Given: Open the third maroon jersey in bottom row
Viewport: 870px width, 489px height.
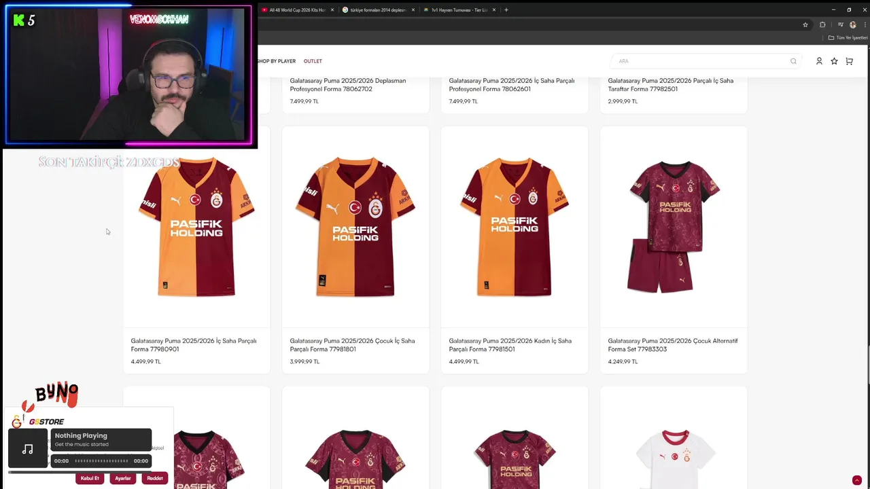Looking at the screenshot, I should (x=515, y=458).
